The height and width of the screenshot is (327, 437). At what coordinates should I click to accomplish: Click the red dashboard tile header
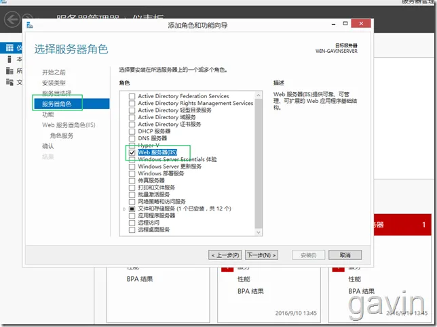(x=402, y=225)
